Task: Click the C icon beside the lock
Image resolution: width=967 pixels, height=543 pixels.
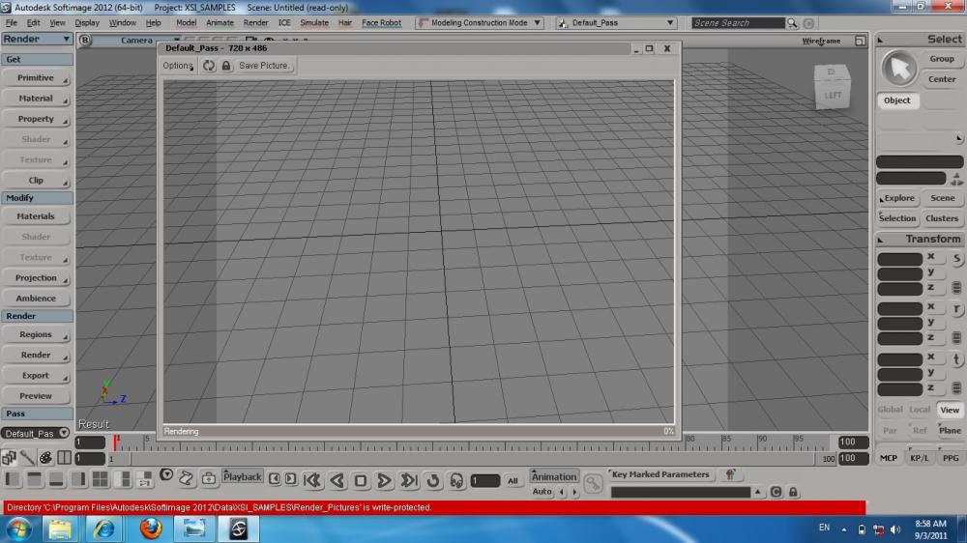Action: pos(776,492)
